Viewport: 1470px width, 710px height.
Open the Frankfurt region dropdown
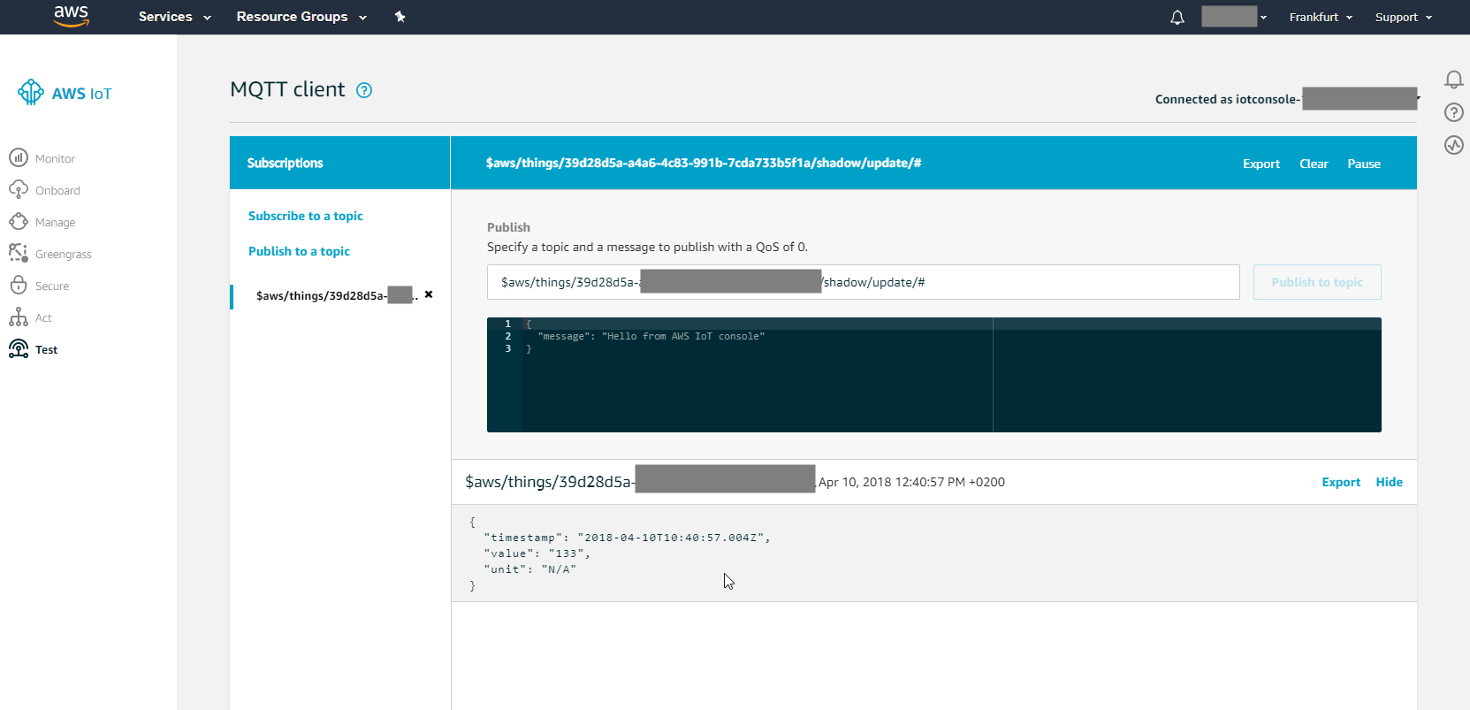click(1321, 17)
